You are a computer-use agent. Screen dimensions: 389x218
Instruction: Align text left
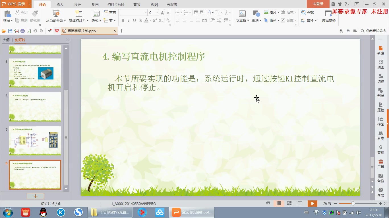178,20
